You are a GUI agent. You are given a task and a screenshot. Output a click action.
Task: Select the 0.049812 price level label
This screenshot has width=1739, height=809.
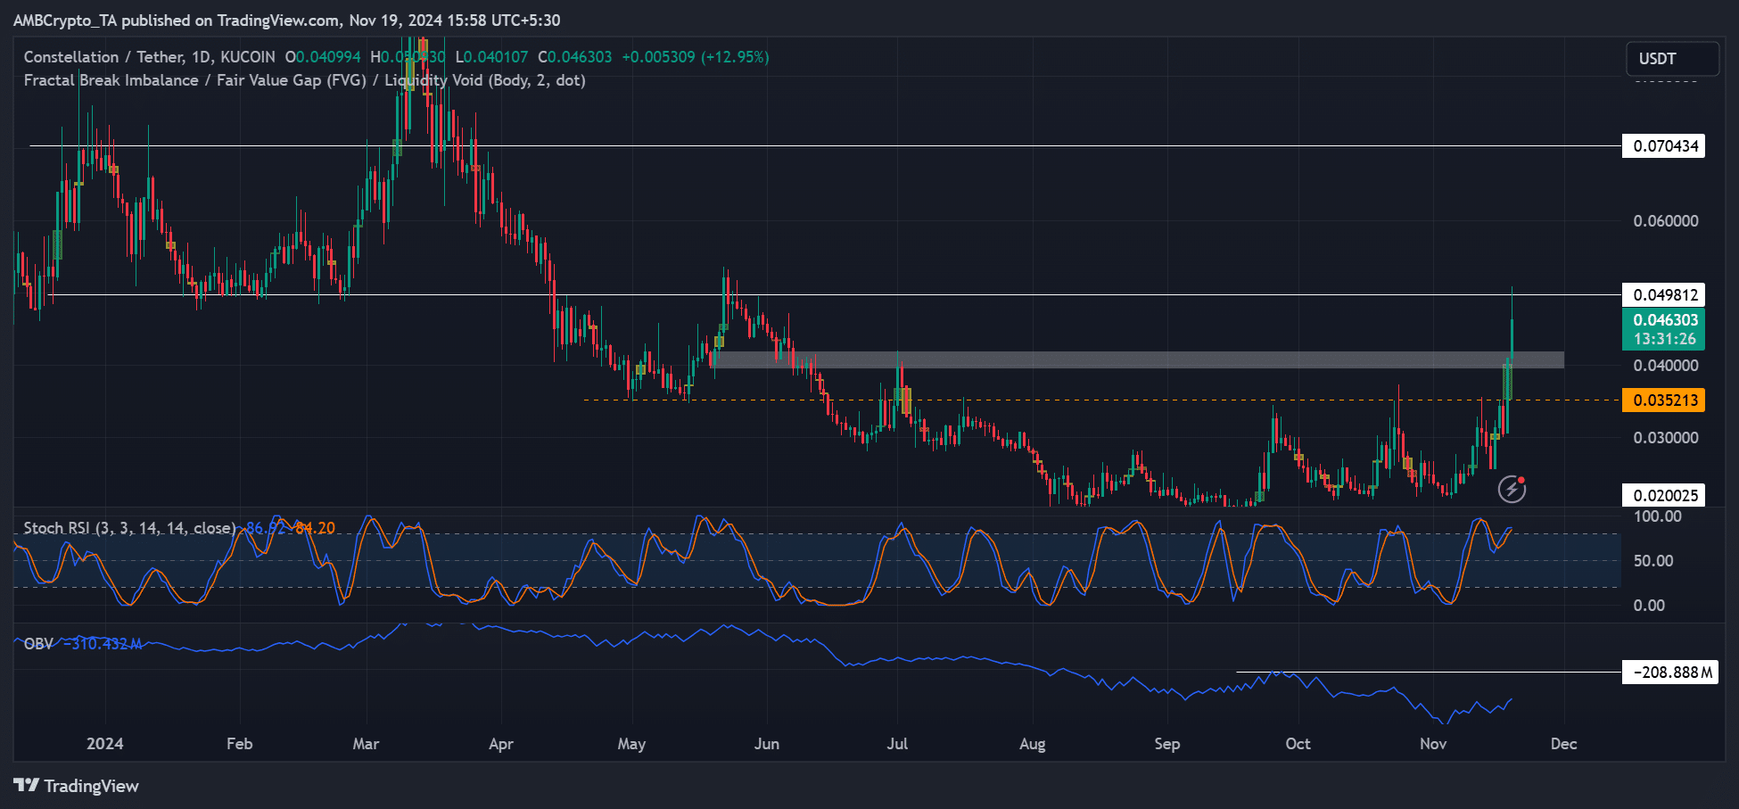1664,294
